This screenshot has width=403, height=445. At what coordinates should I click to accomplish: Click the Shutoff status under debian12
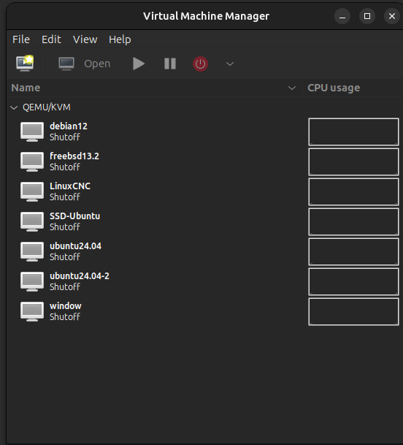pyautogui.click(x=65, y=137)
